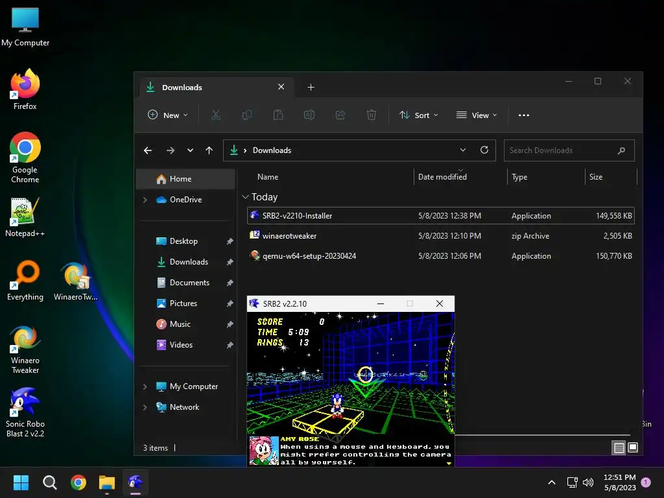Open taskbar Search magnifier
664x498 pixels.
click(x=49, y=482)
